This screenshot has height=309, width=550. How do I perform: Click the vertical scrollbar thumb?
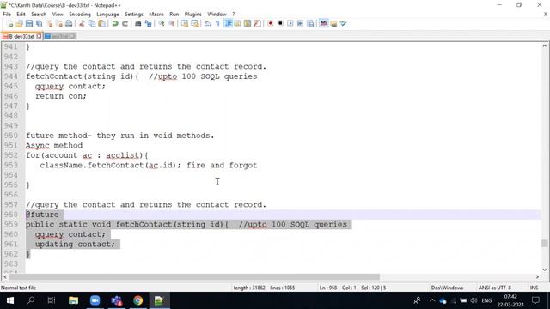click(544, 243)
